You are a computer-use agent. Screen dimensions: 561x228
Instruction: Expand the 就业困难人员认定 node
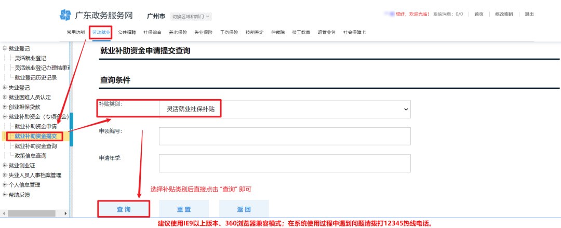pyautogui.click(x=5, y=97)
